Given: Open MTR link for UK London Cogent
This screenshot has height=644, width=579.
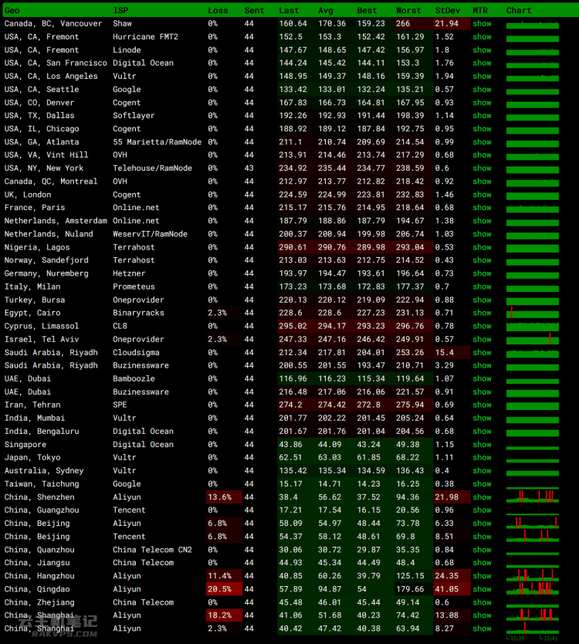Looking at the screenshot, I should (x=482, y=195).
